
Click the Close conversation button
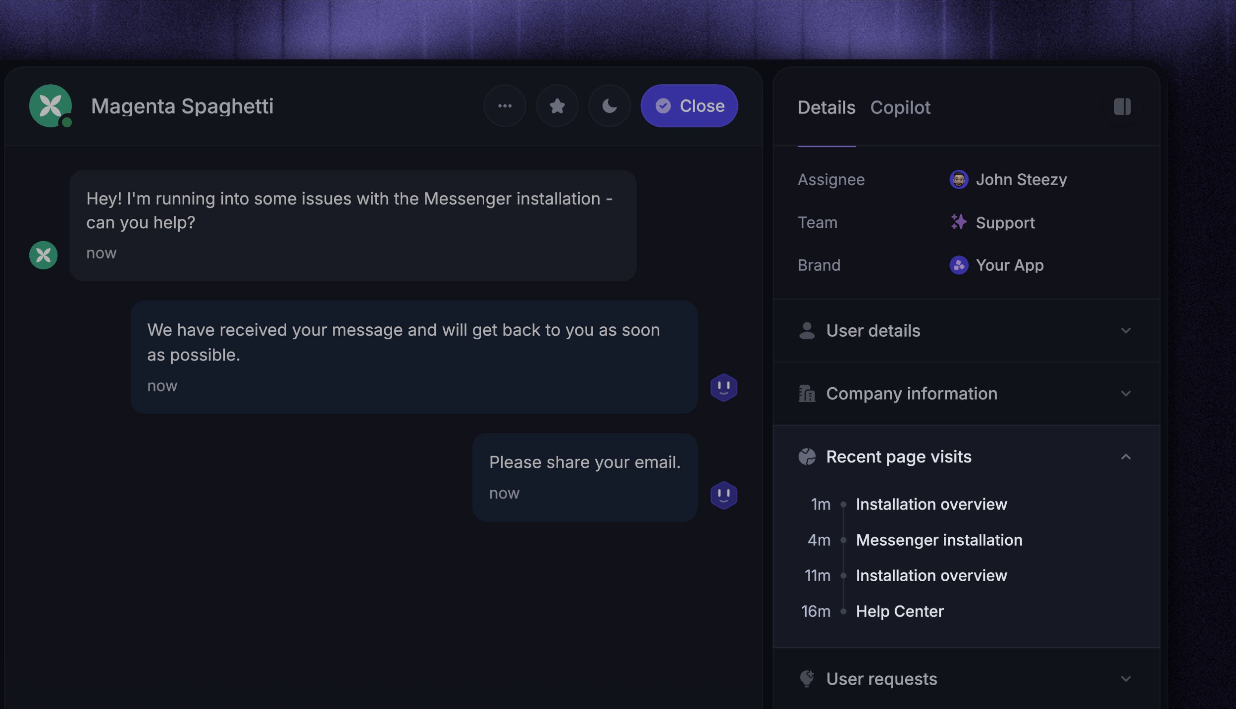tap(689, 106)
